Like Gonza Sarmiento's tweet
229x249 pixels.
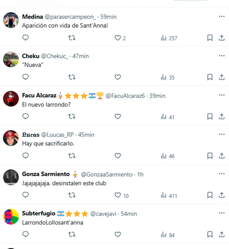click(118, 195)
